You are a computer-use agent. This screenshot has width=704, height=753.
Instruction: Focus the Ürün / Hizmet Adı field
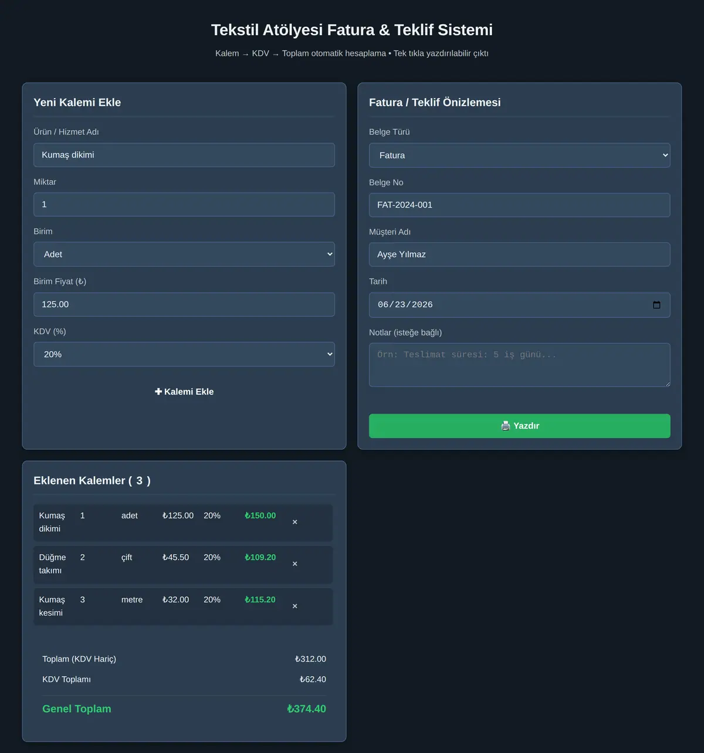[184, 155]
